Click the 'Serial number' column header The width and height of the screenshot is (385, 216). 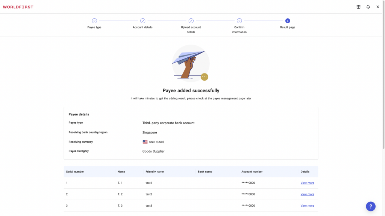point(75,172)
